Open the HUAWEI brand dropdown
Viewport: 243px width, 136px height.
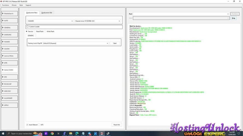[x=50, y=21]
